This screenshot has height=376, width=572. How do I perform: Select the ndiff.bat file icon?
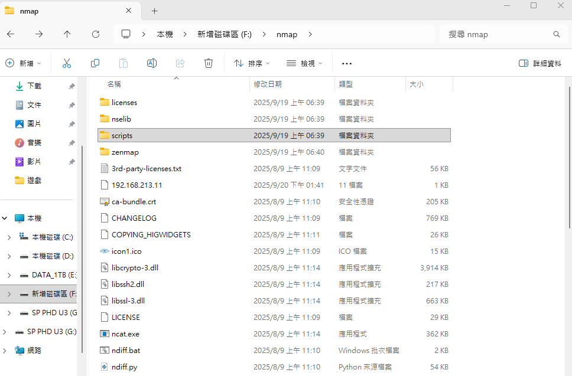click(105, 350)
